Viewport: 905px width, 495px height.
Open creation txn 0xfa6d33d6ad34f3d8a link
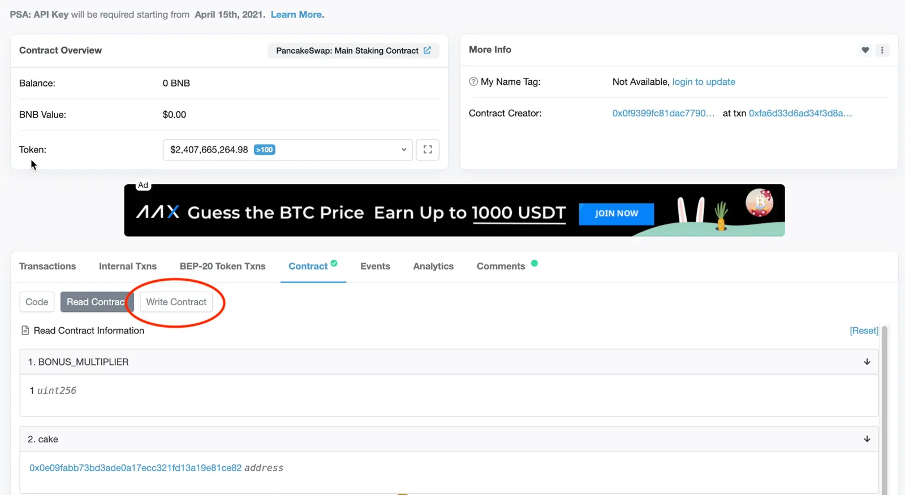coord(800,113)
